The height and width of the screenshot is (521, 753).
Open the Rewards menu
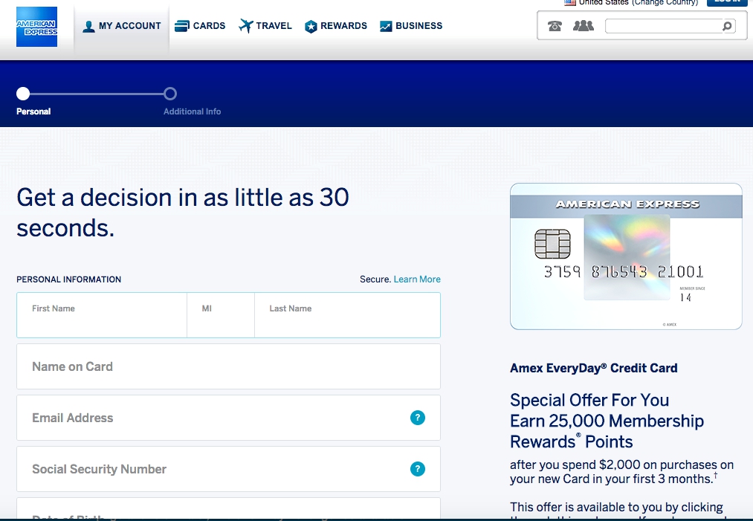click(336, 26)
